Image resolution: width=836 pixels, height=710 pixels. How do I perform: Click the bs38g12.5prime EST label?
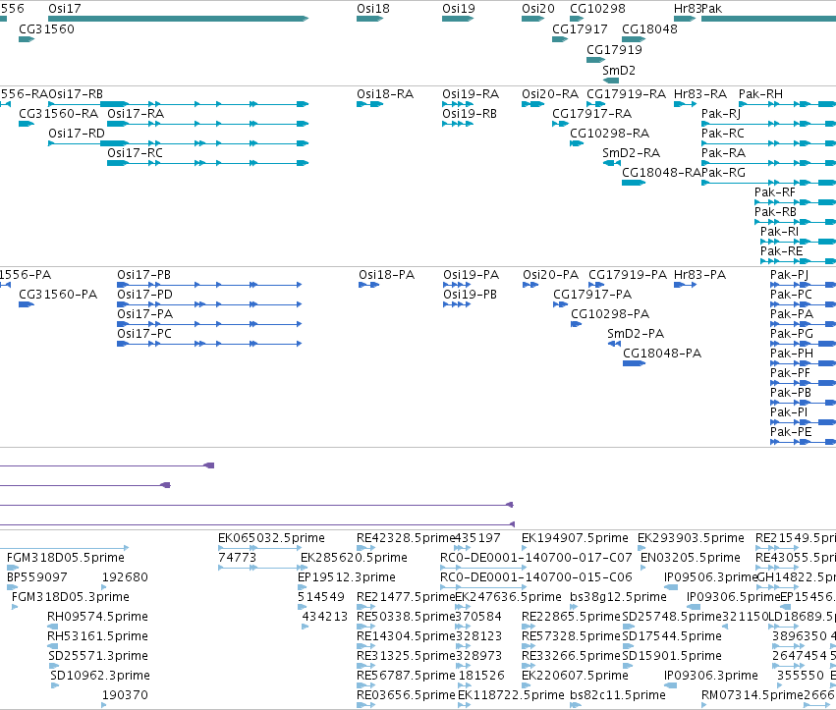tap(618, 597)
